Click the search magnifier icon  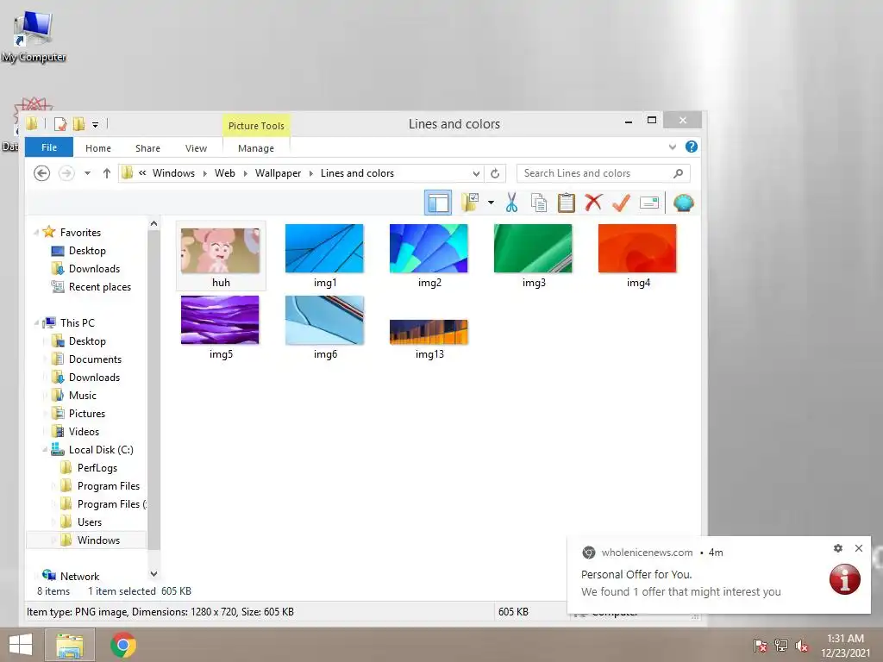[x=679, y=173]
